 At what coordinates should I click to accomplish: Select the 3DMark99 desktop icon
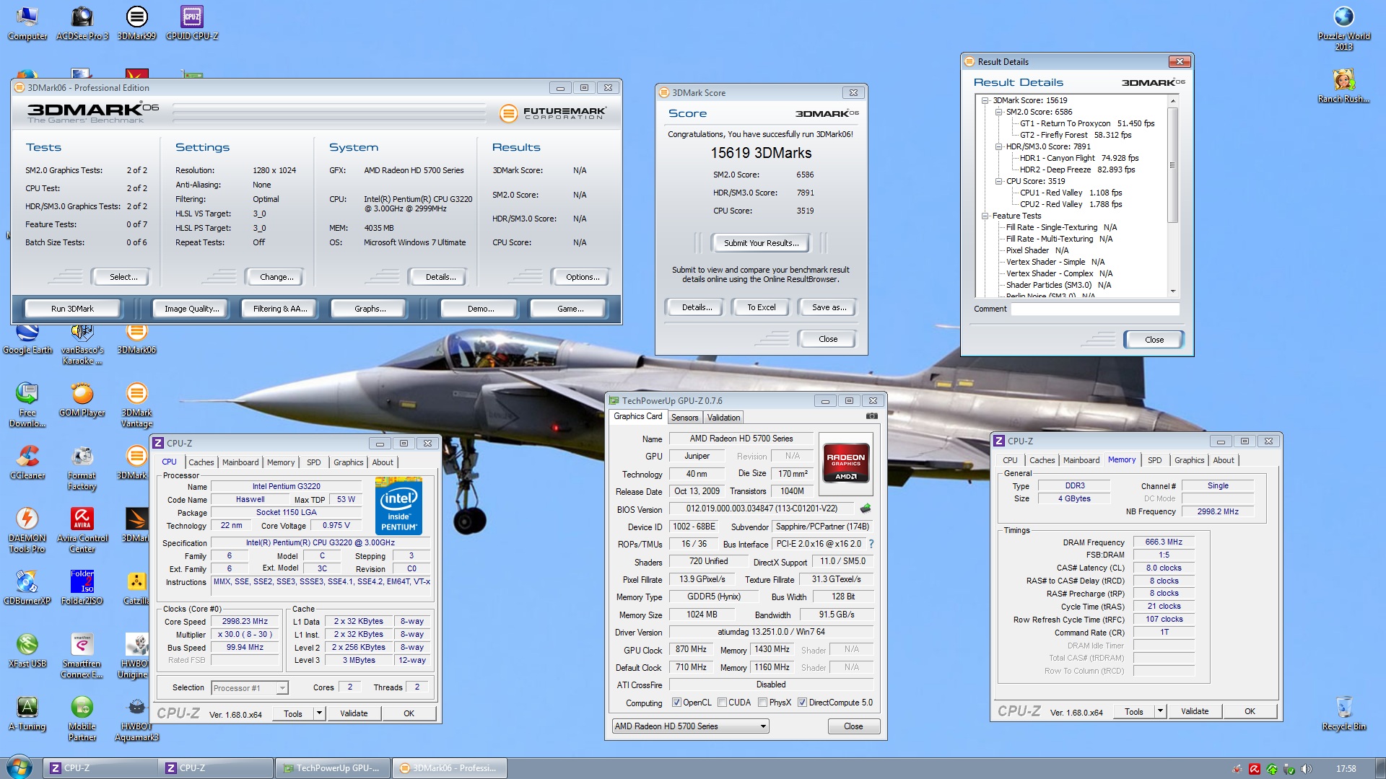(136, 23)
